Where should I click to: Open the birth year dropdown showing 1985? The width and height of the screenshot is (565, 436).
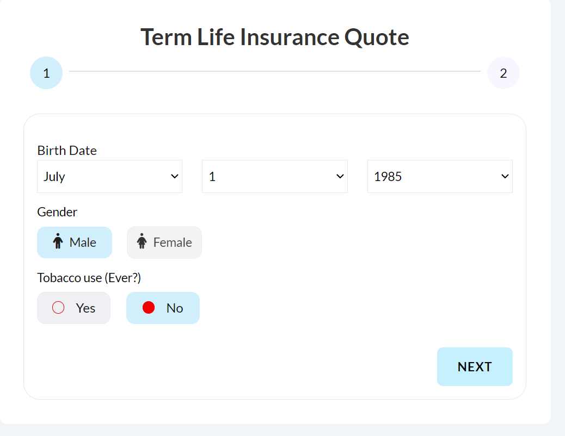(439, 176)
